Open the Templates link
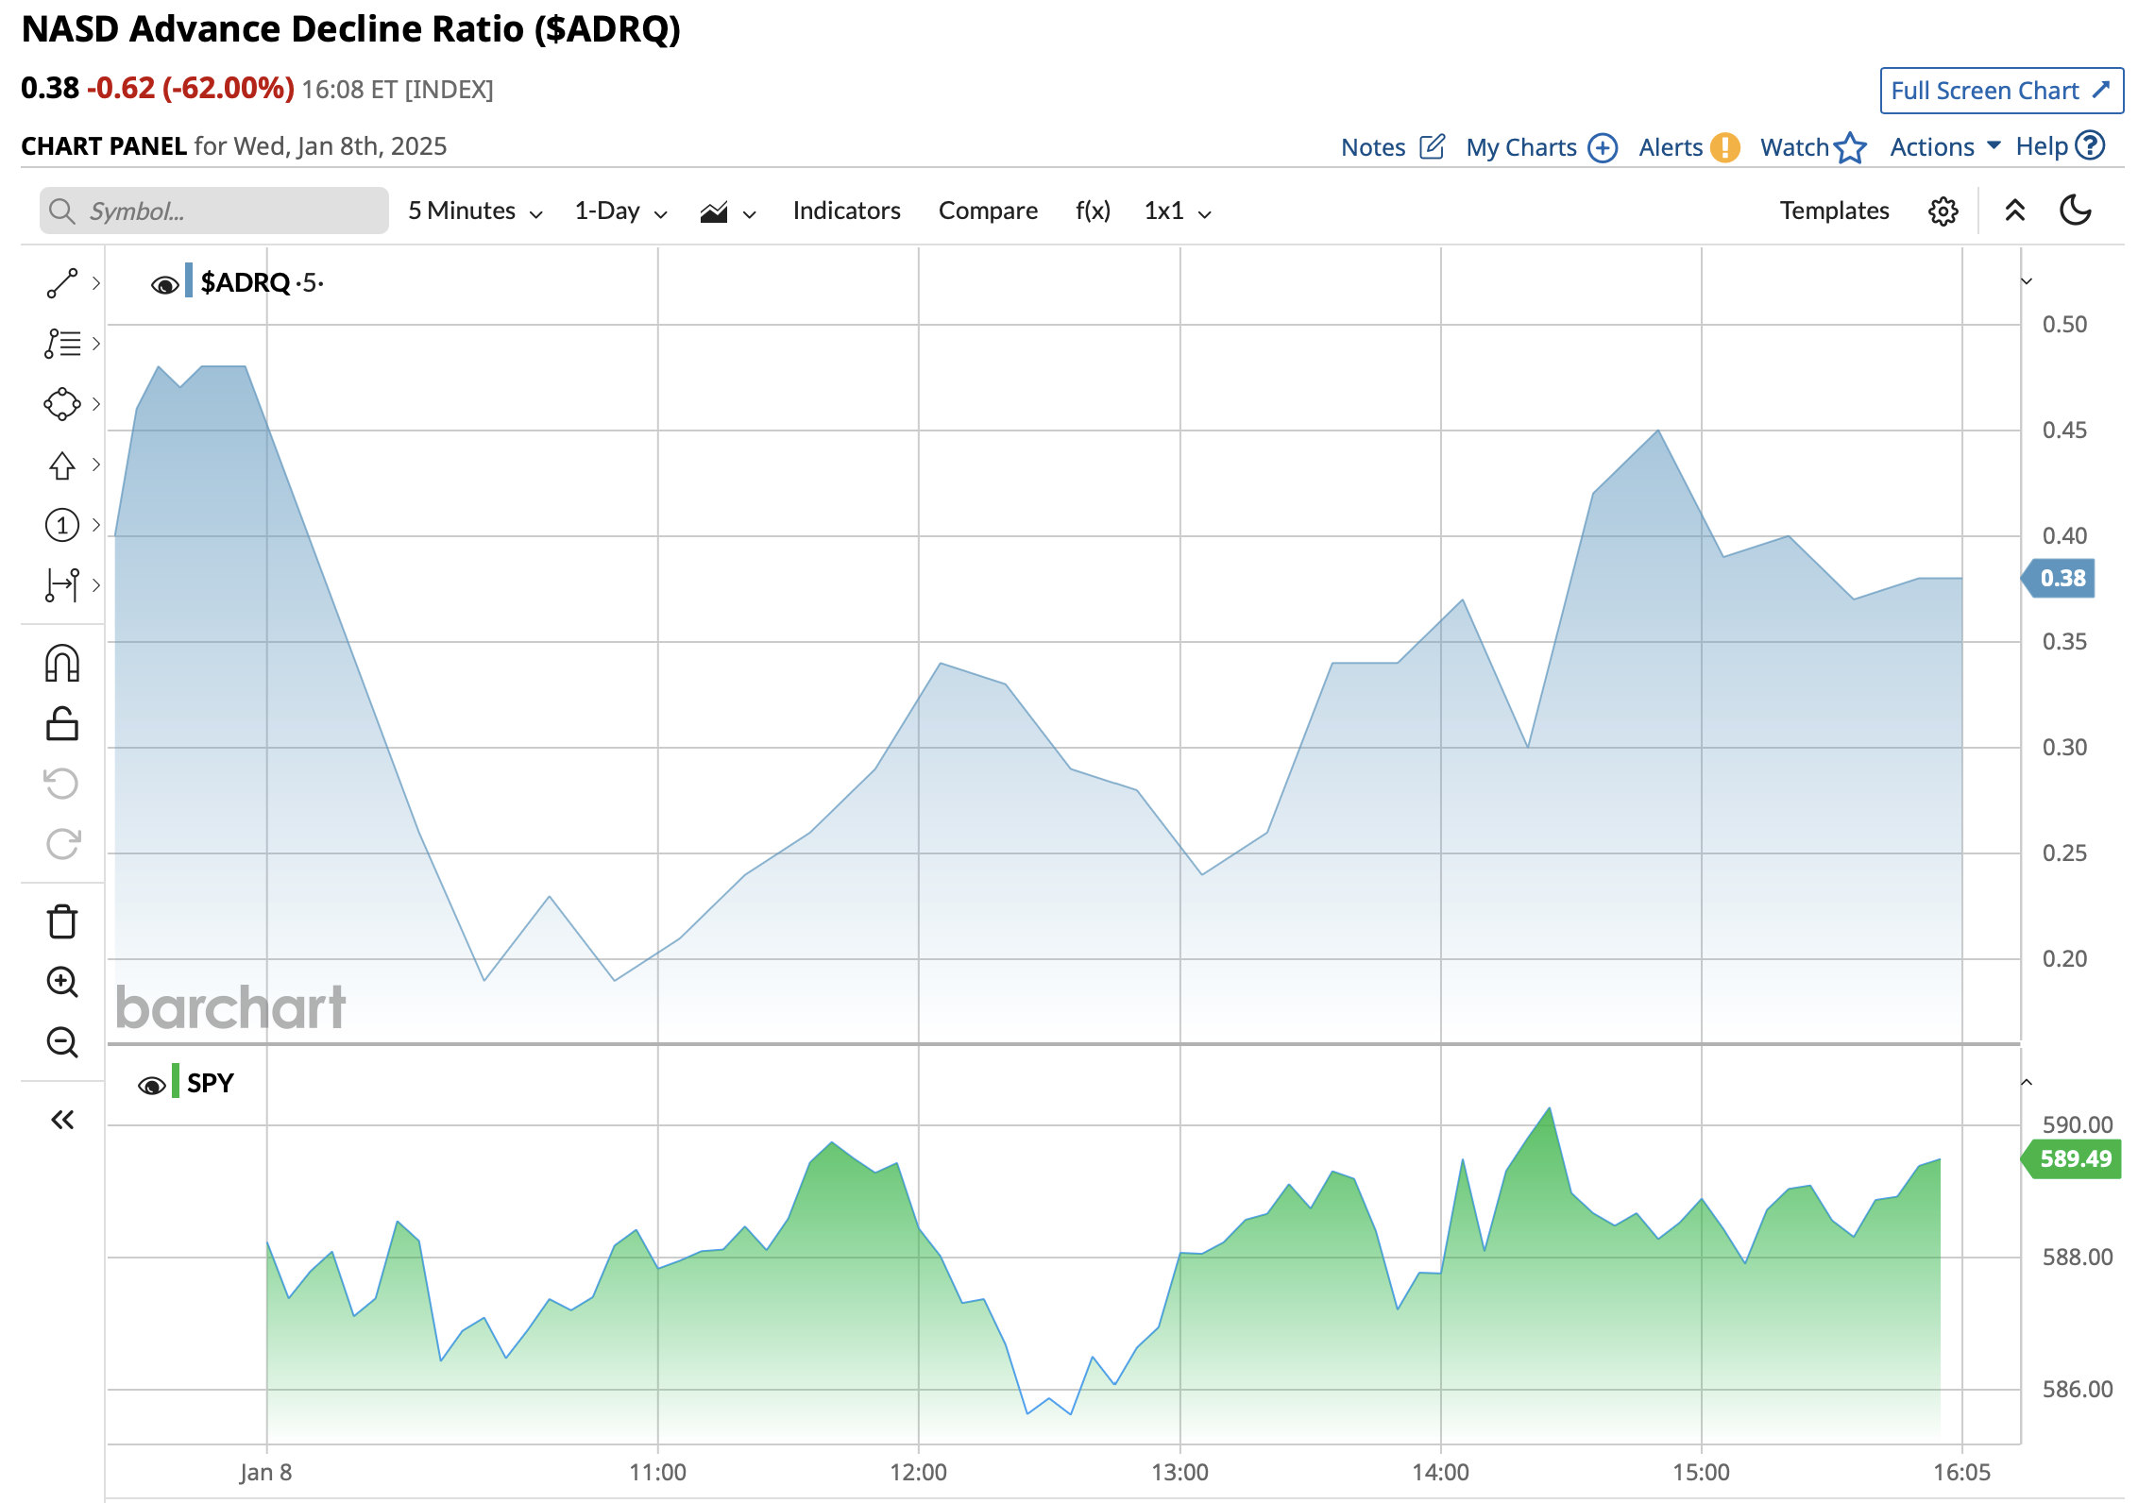This screenshot has width=2138, height=1503. (x=1834, y=211)
